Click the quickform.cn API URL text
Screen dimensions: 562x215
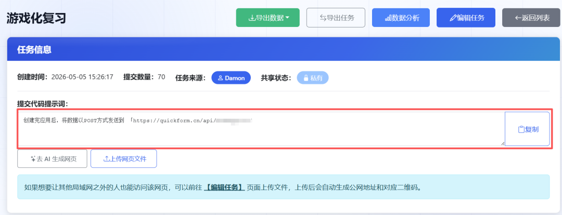pyautogui.click(x=191, y=120)
